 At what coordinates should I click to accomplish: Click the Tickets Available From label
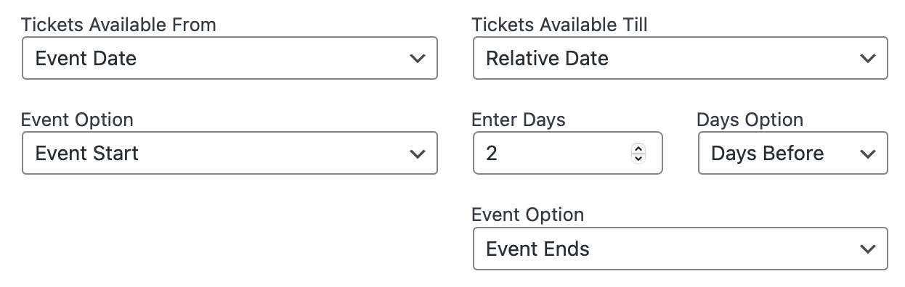click(x=118, y=25)
